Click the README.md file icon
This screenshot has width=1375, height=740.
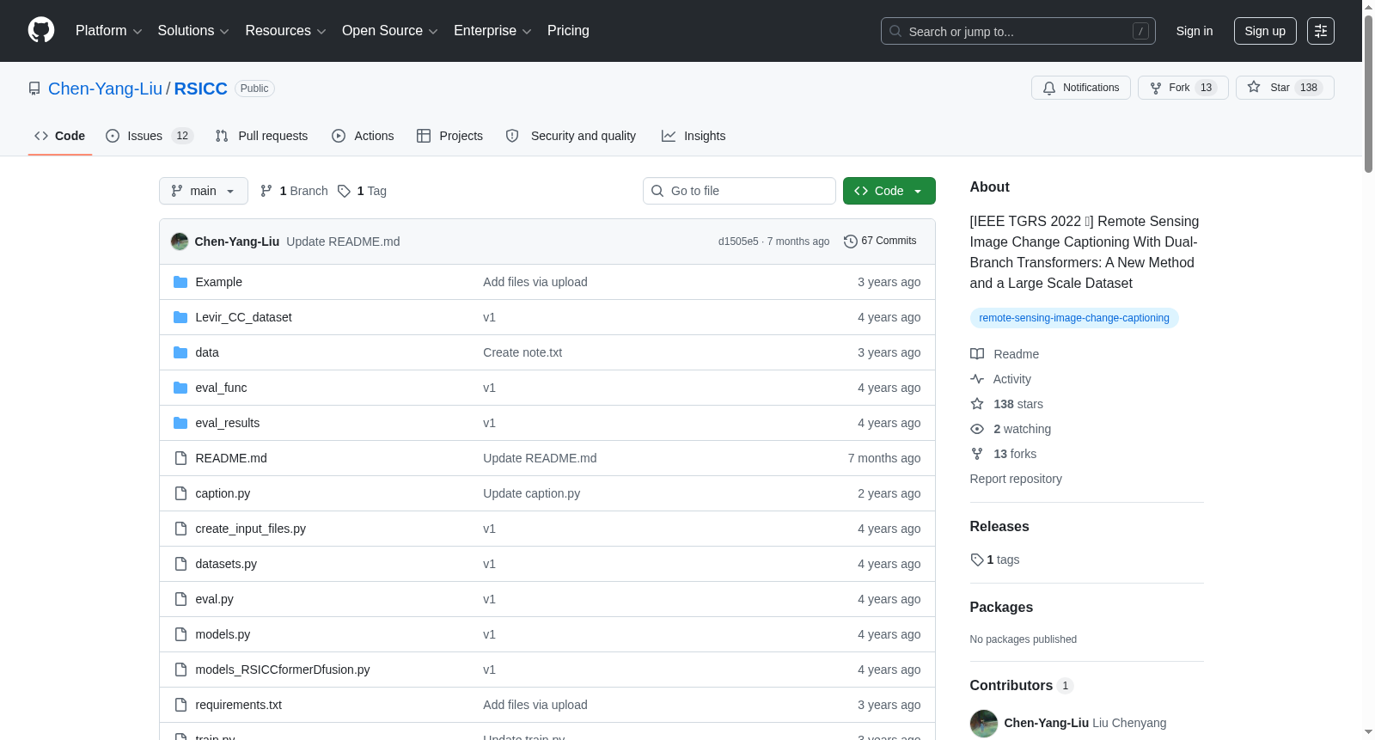pyautogui.click(x=180, y=458)
